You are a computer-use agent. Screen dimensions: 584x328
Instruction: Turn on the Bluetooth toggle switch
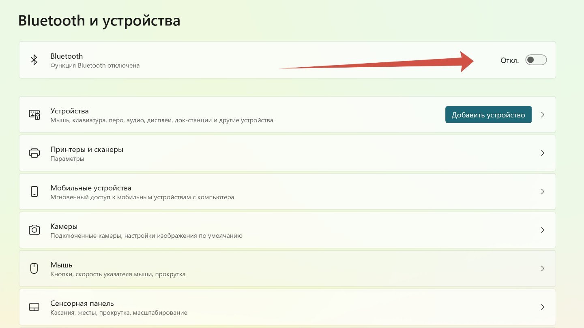pos(536,60)
